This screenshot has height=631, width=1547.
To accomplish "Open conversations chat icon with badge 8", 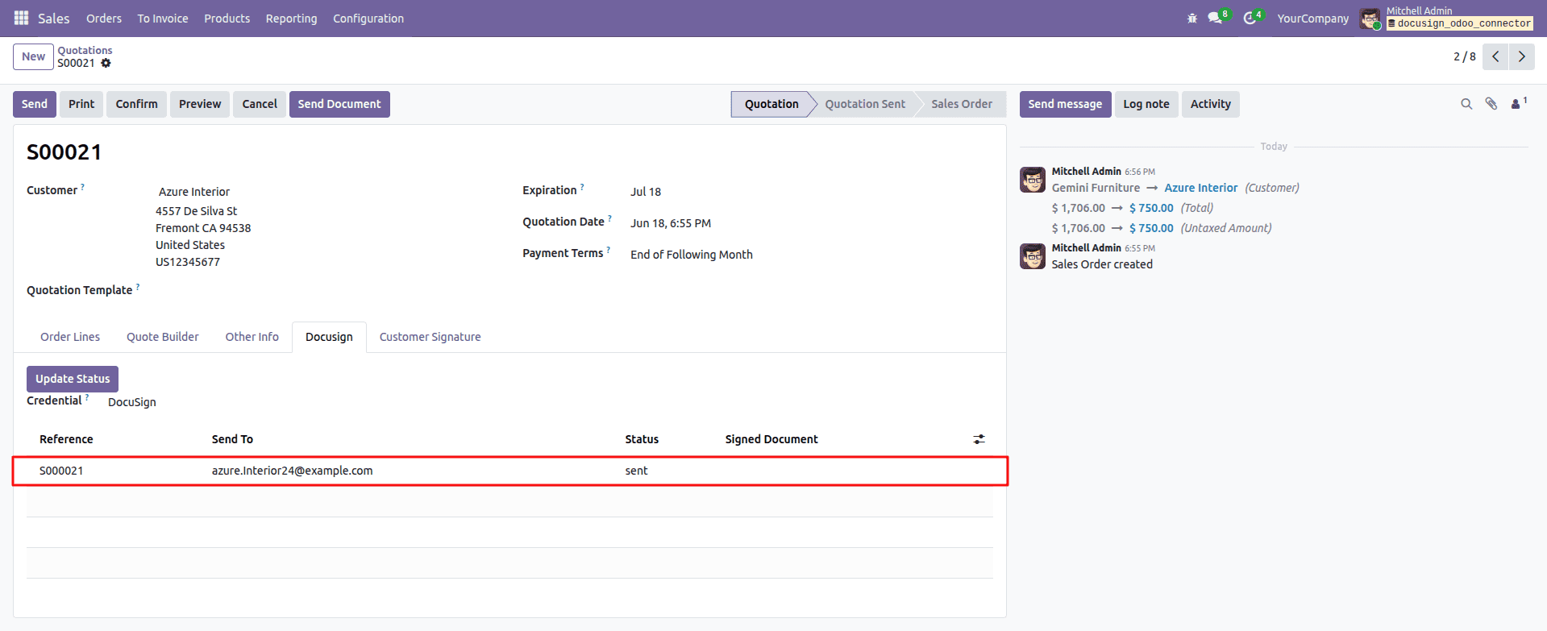I will pos(1217,18).
